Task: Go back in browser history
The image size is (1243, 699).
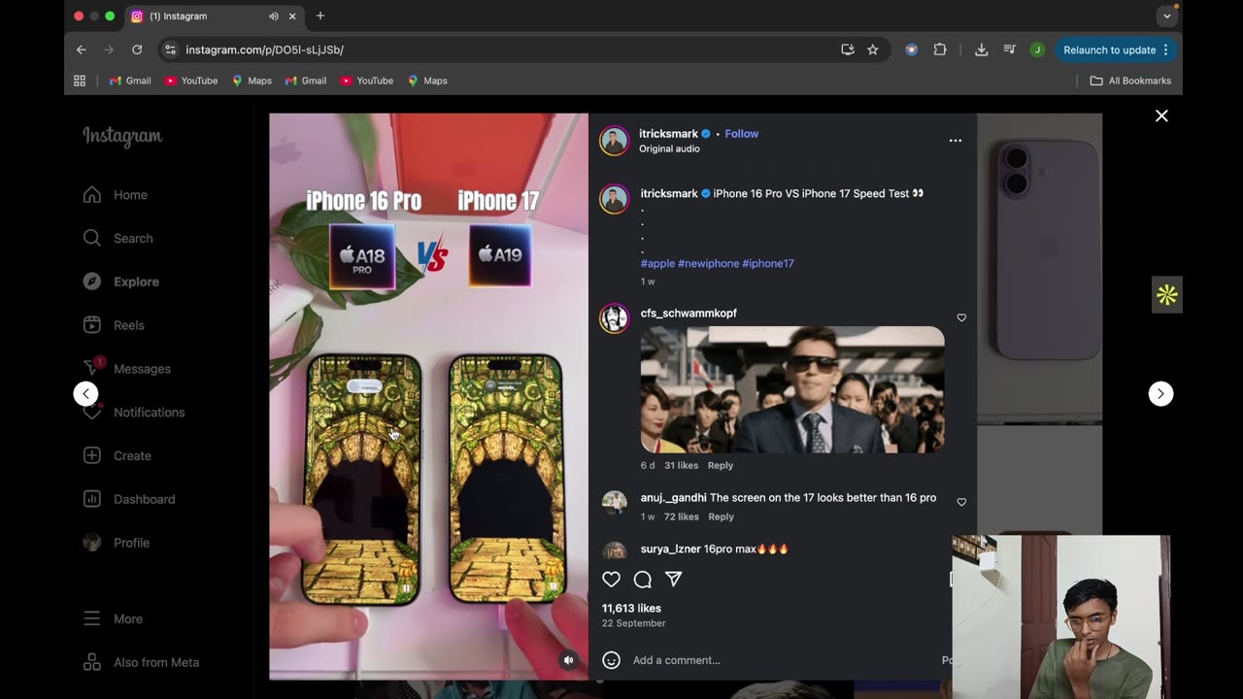Action: pyautogui.click(x=82, y=50)
